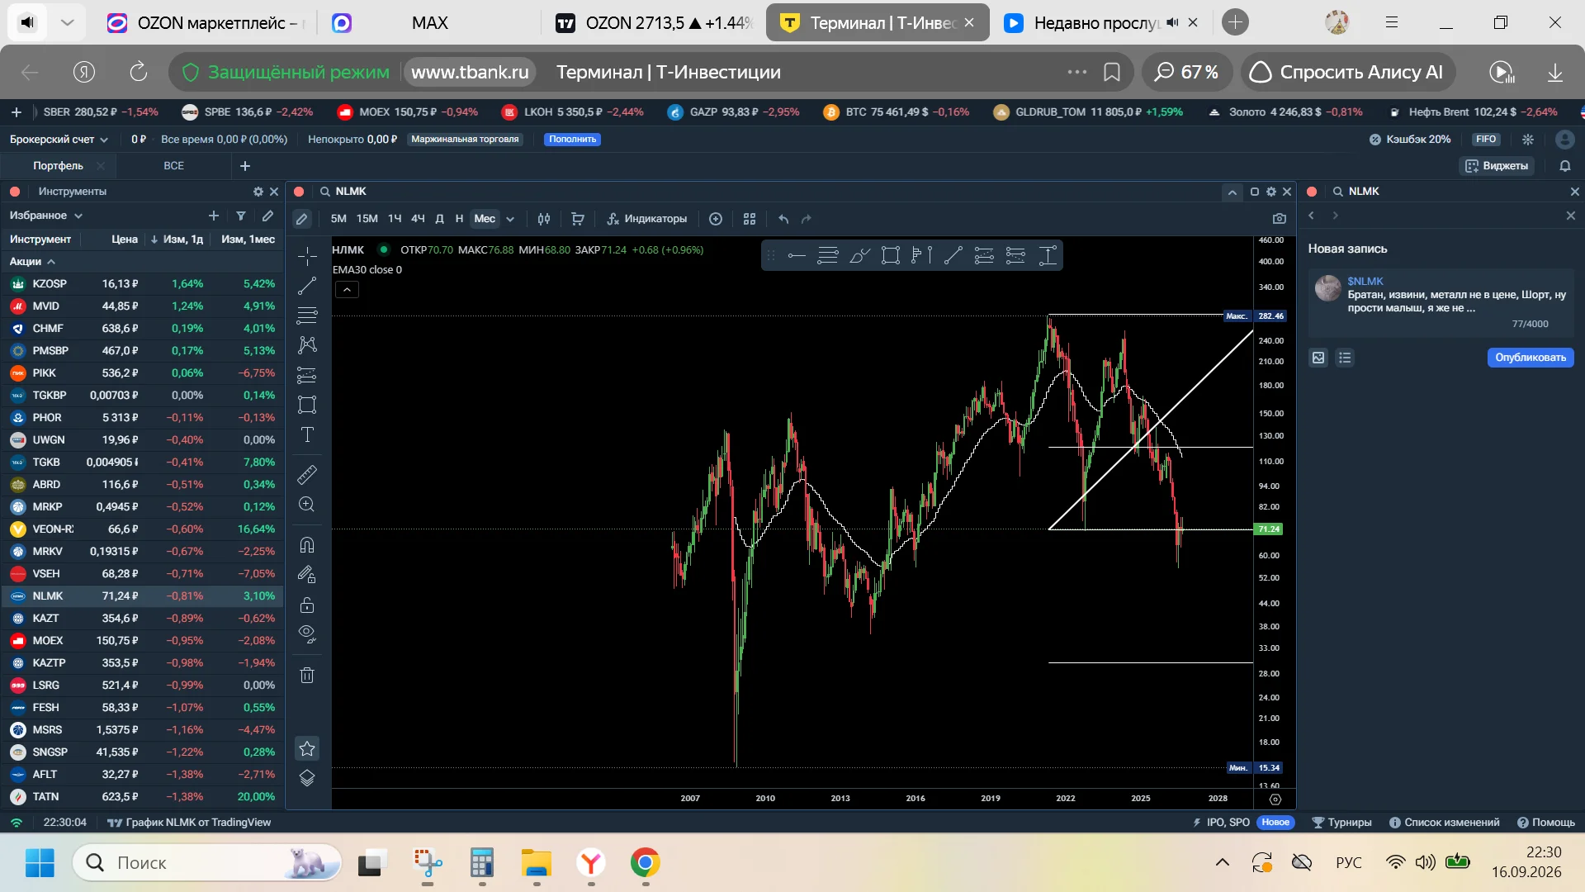Switch chart to 4Ч timeframe
Viewport: 1585px width, 892px height.
[x=418, y=219]
